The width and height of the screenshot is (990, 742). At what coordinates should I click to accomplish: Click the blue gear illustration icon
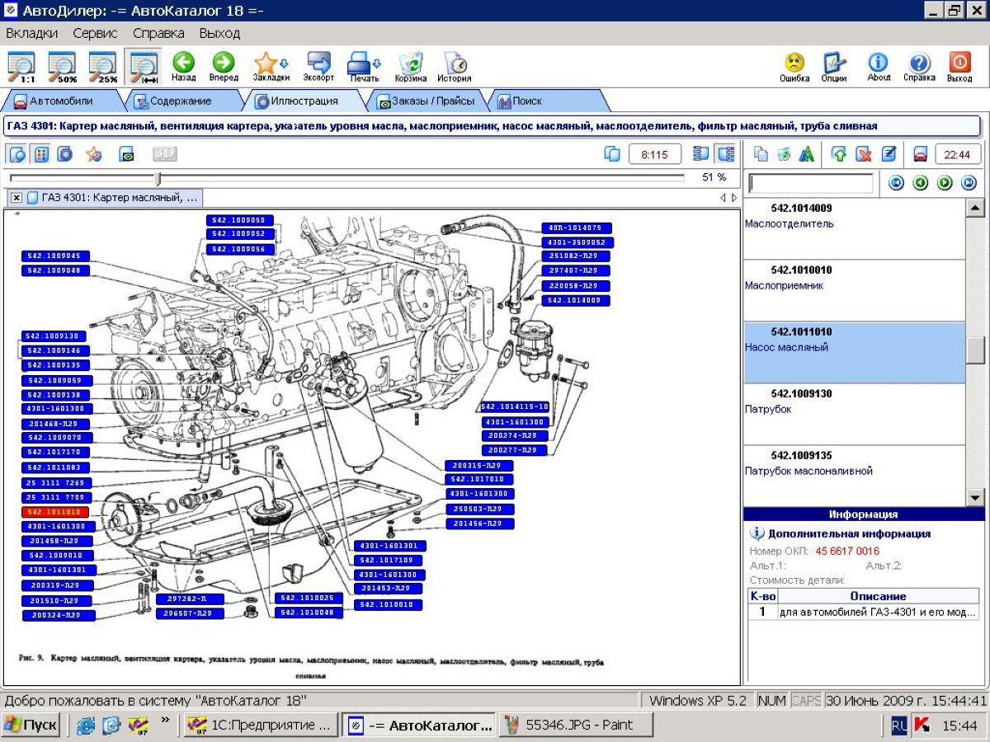[x=65, y=153]
